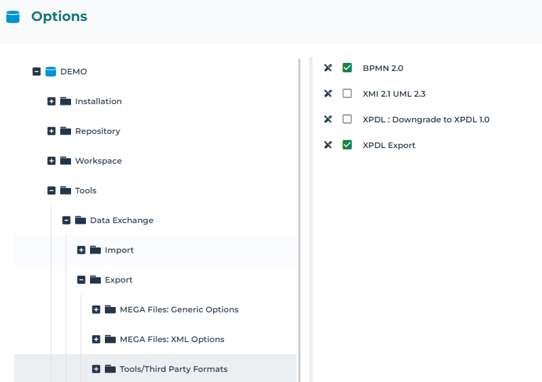Disable the XPDL Export checkbox
Image resolution: width=542 pixels, height=382 pixels.
[347, 145]
